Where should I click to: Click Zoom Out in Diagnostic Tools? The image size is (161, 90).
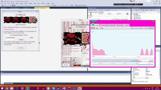coord(107,10)
